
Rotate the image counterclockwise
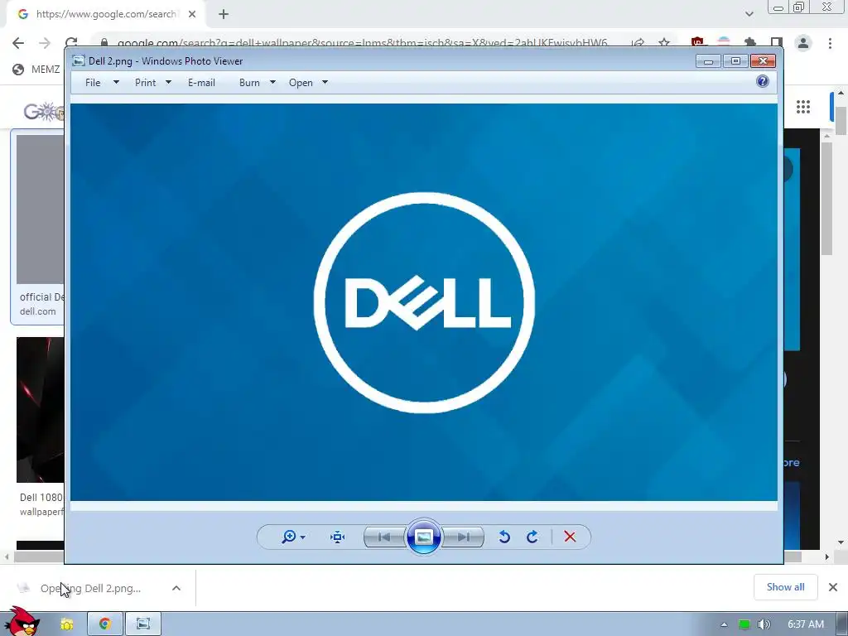tap(504, 537)
